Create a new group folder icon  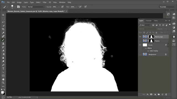pos(159,95)
